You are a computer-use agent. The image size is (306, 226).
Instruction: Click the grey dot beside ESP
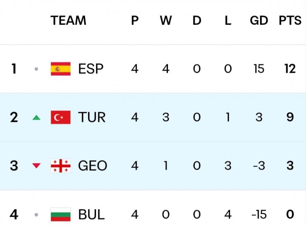36,69
